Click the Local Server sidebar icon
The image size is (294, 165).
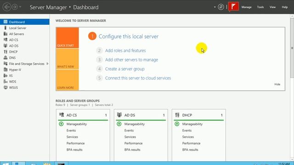point(6,28)
